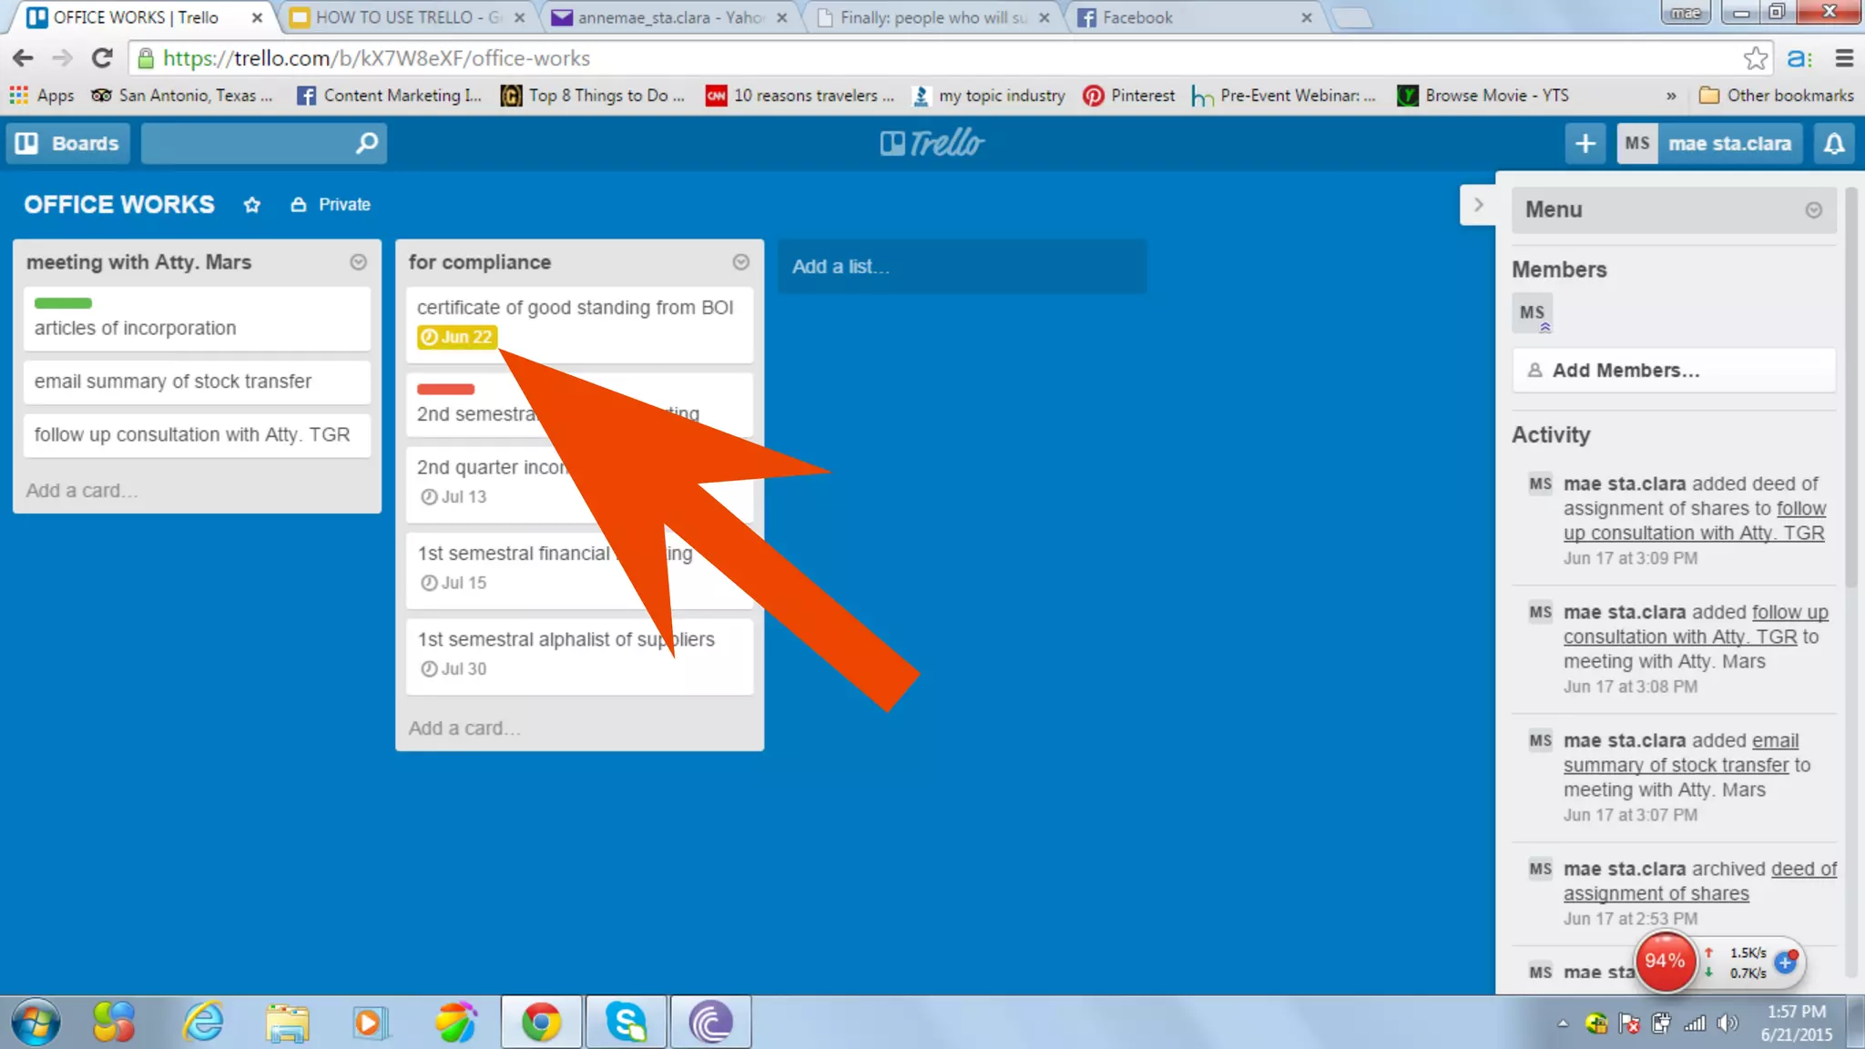Click green label on articles of incorporation
This screenshot has width=1865, height=1049.
[x=63, y=303]
